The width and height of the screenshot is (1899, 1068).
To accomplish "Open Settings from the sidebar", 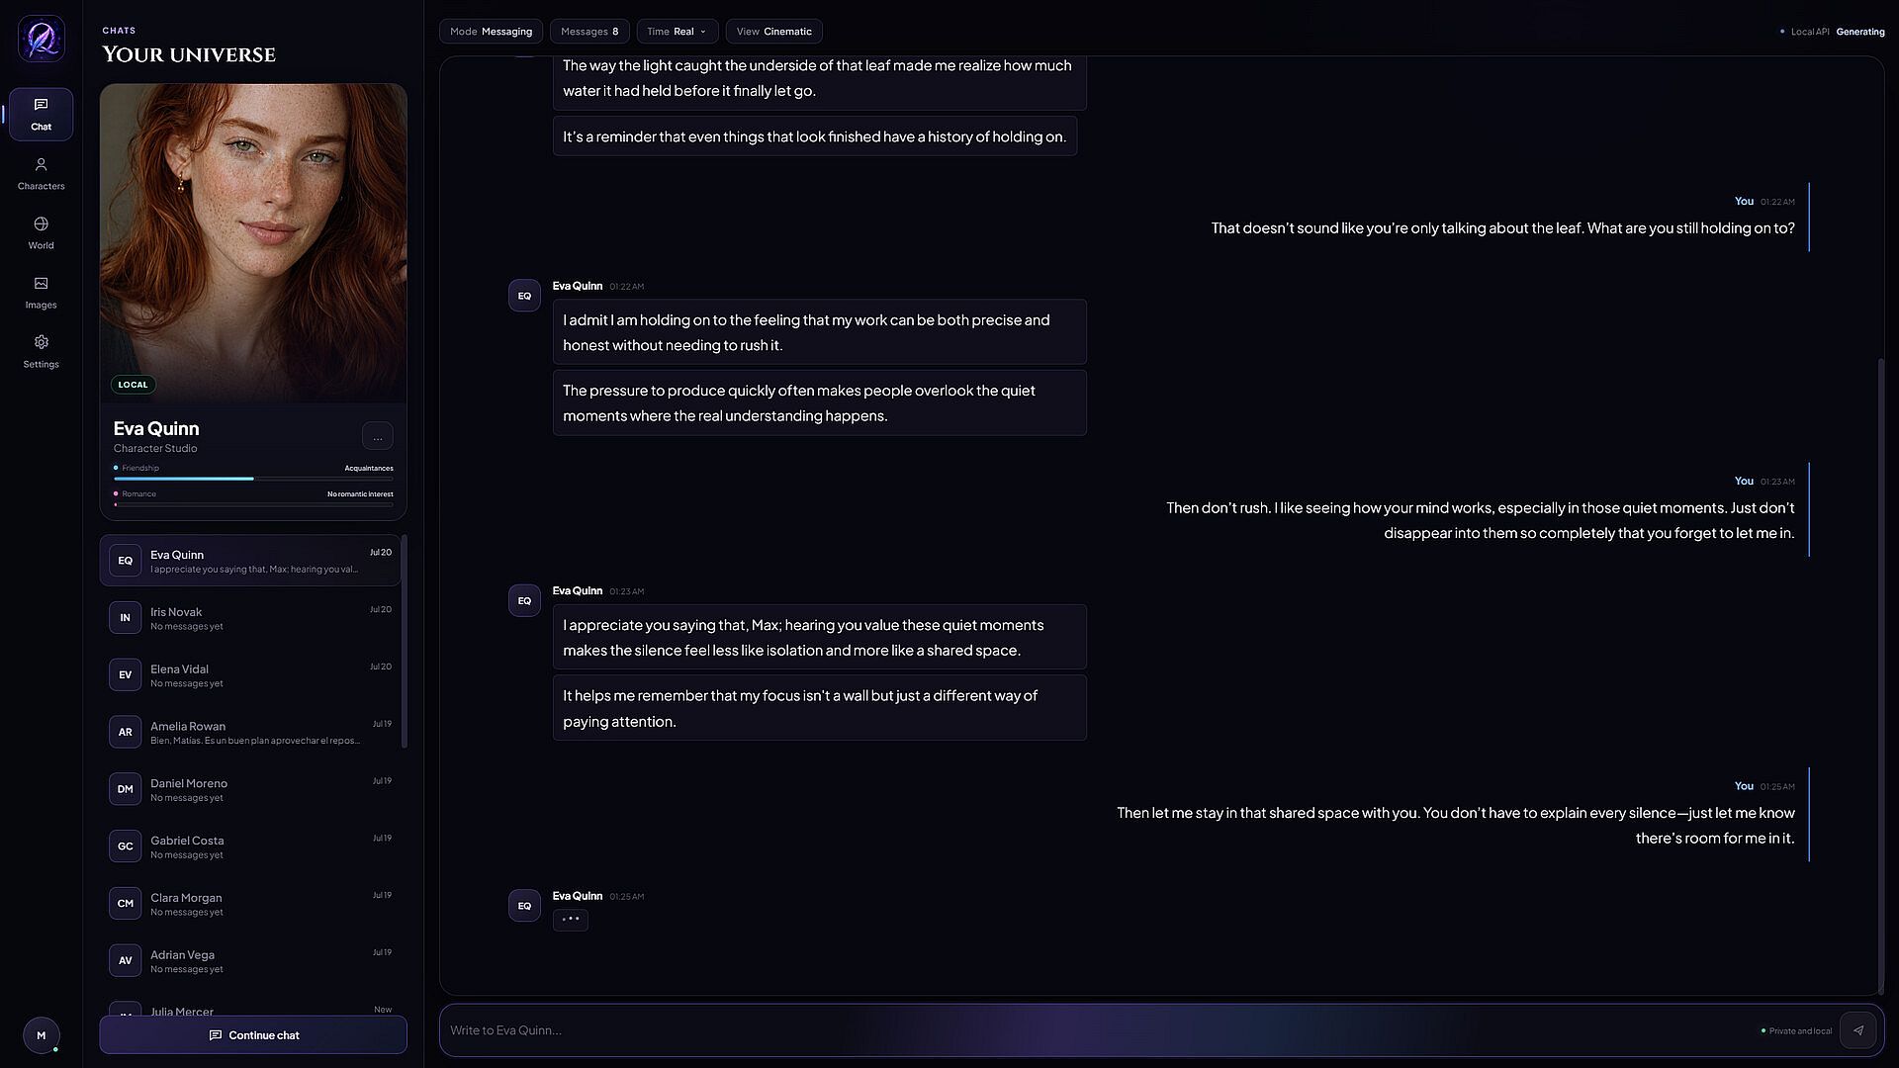I will pos(41,351).
